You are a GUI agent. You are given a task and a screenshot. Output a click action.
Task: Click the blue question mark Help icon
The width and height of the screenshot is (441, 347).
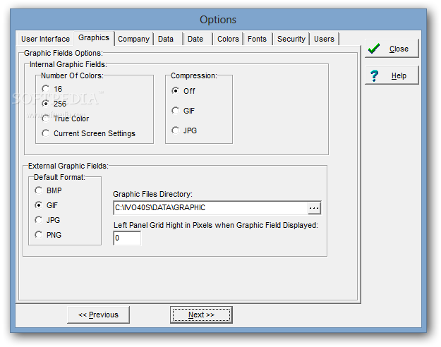click(x=374, y=75)
